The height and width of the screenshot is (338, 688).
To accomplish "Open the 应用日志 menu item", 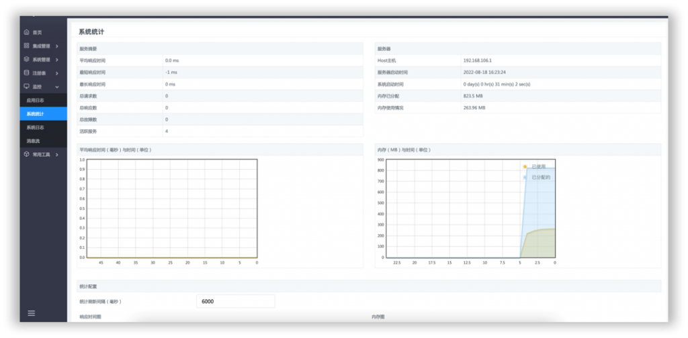I will click(x=35, y=101).
